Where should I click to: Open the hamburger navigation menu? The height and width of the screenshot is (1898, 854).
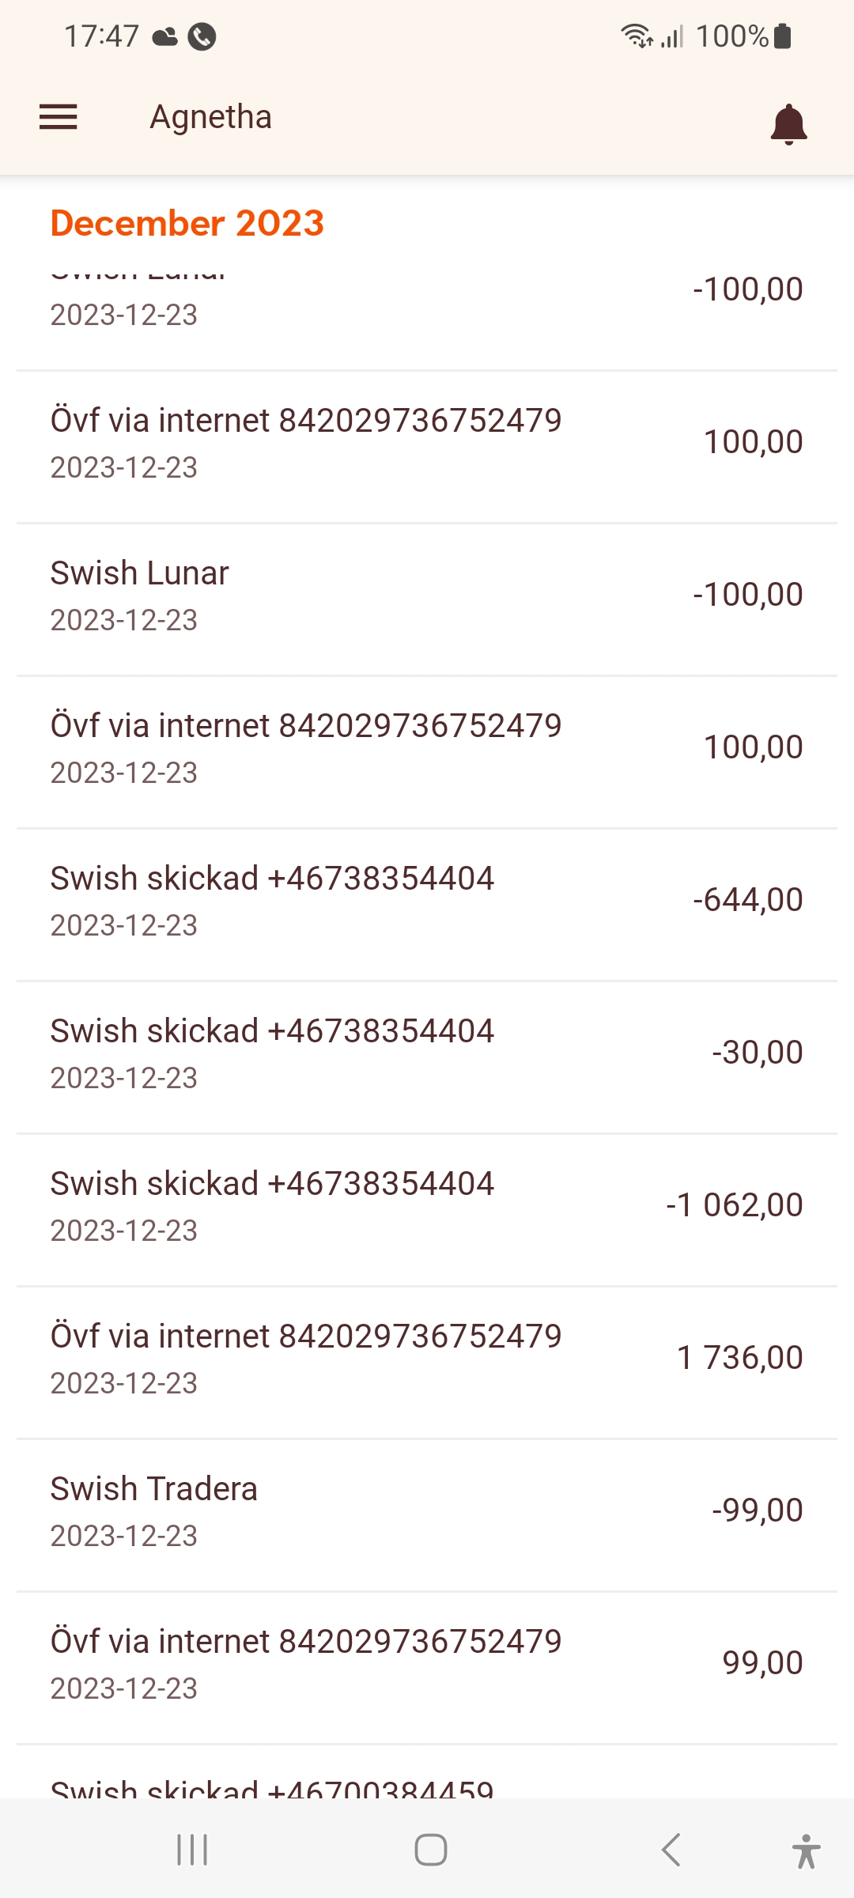point(59,117)
